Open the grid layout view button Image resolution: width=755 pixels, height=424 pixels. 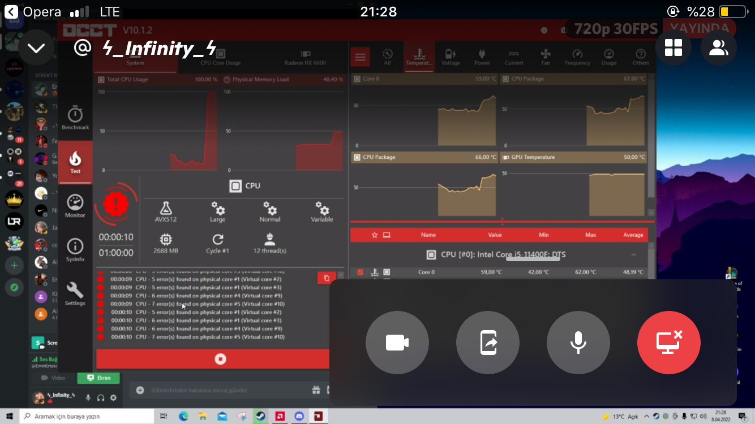click(x=674, y=48)
